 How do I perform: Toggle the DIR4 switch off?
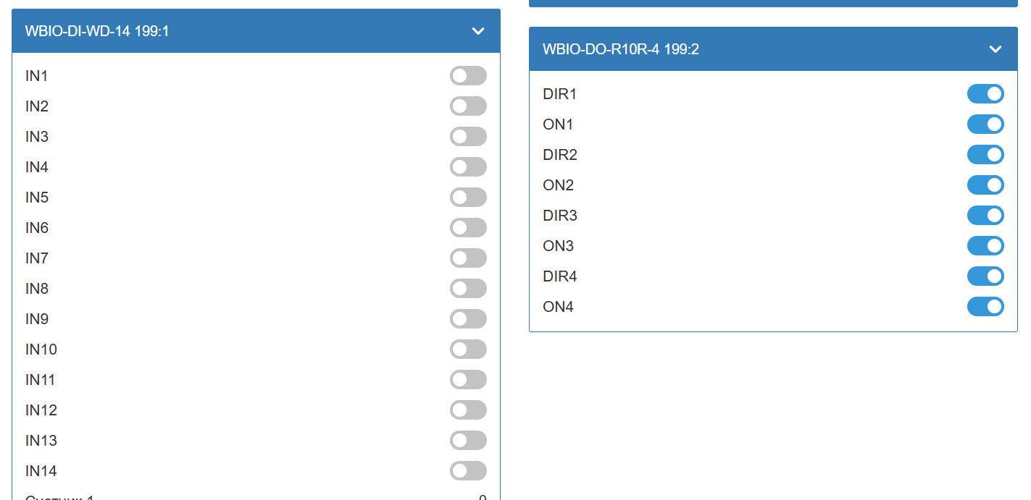click(x=985, y=276)
